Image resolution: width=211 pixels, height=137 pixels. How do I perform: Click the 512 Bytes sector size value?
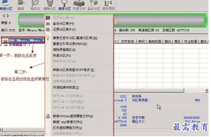(192, 122)
